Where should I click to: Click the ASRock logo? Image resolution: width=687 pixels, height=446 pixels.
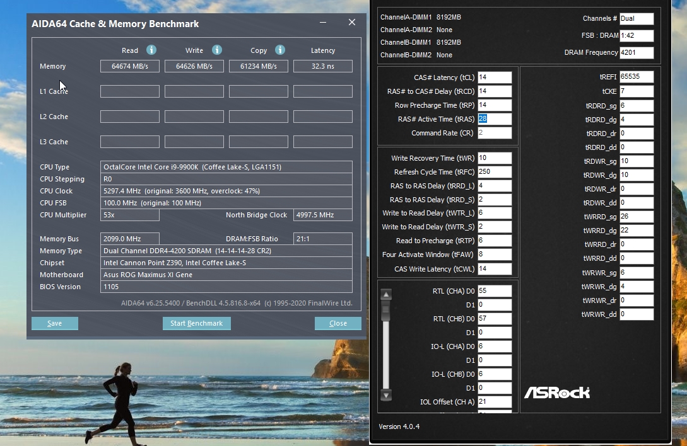pyautogui.click(x=557, y=392)
